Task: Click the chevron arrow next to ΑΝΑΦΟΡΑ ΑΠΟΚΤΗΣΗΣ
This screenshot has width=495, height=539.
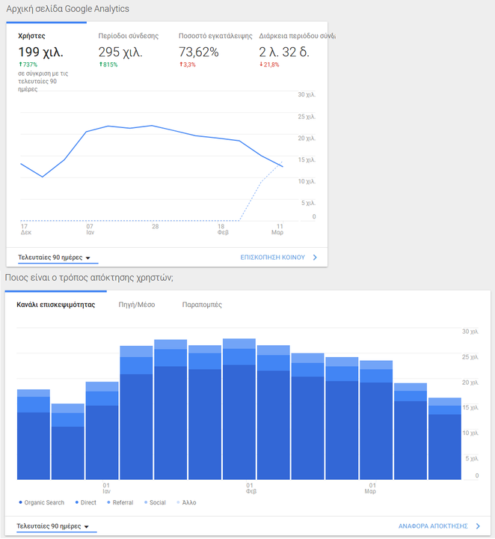Action: (x=478, y=526)
